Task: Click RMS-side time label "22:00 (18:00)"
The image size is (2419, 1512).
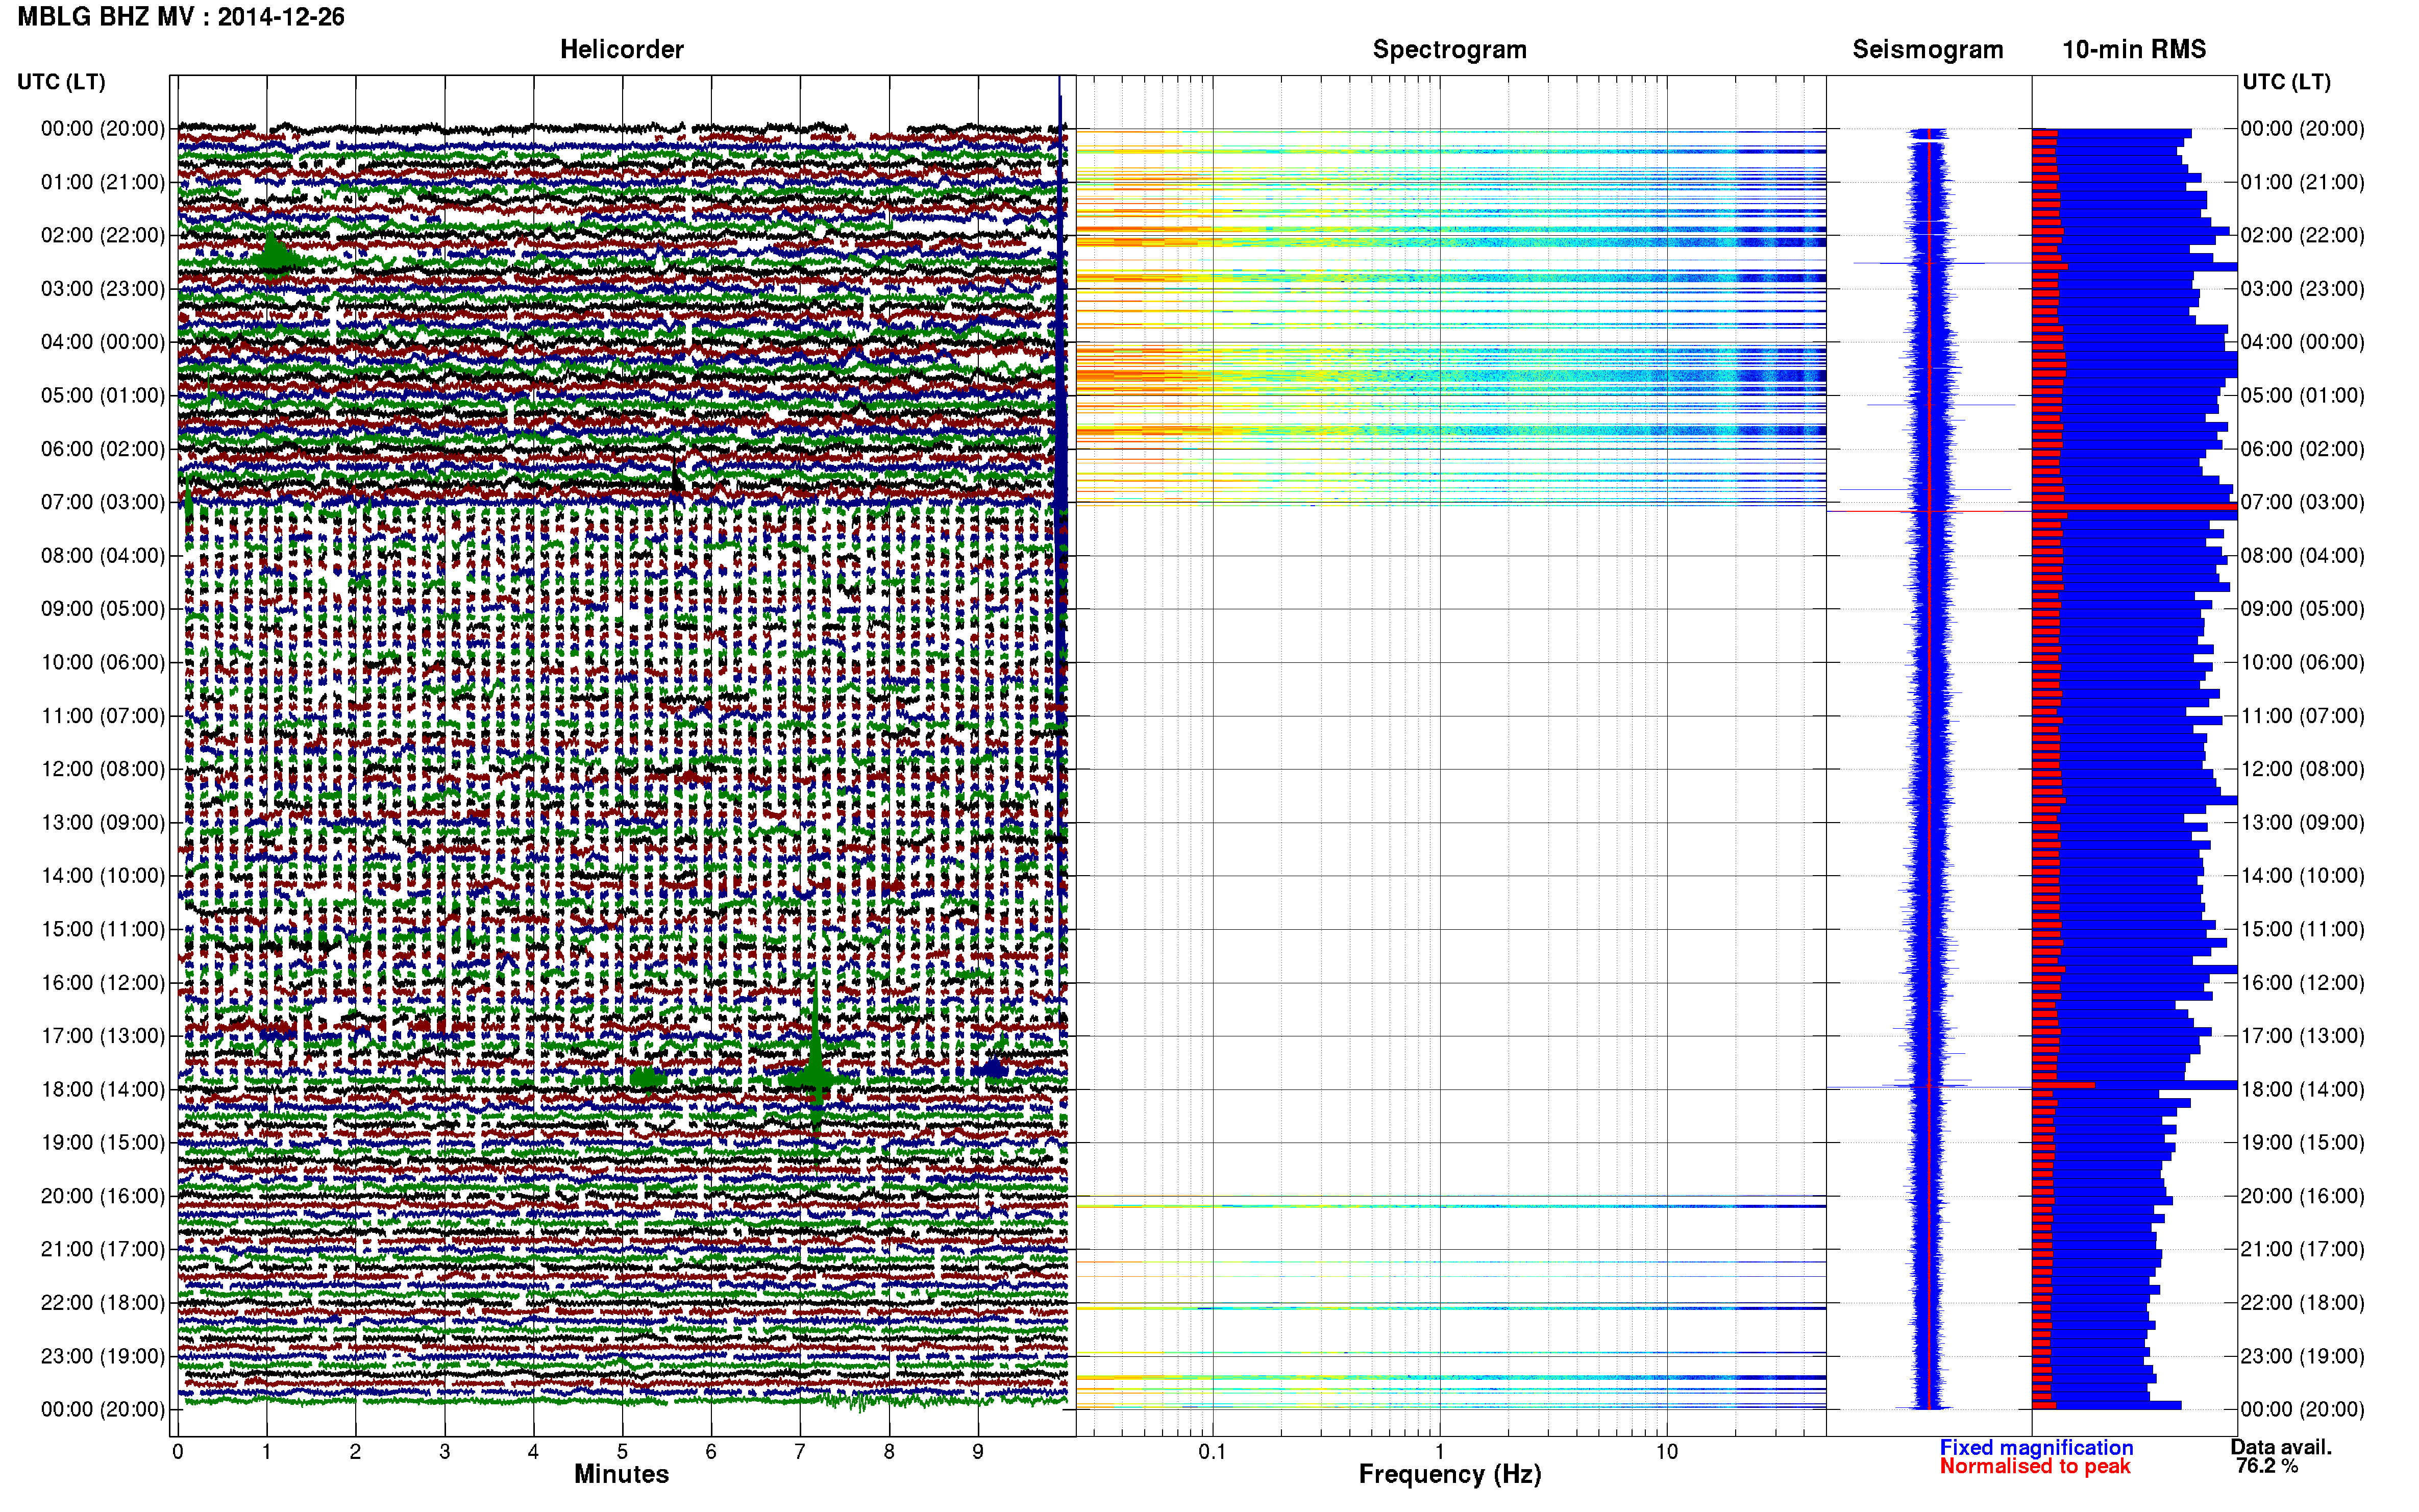Action: tap(2302, 1303)
